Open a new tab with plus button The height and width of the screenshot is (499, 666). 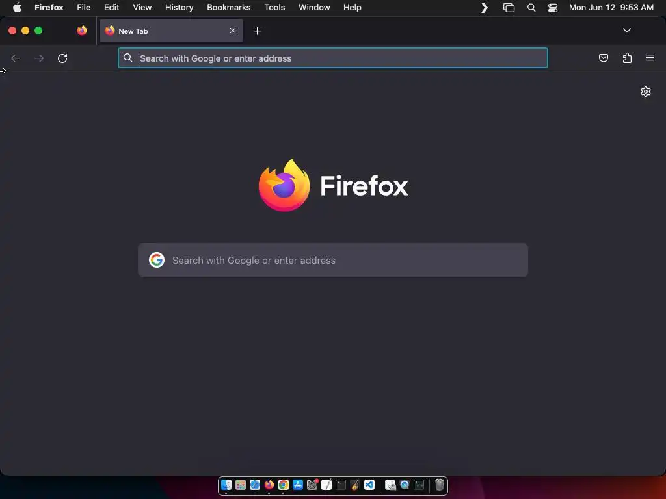[257, 31]
